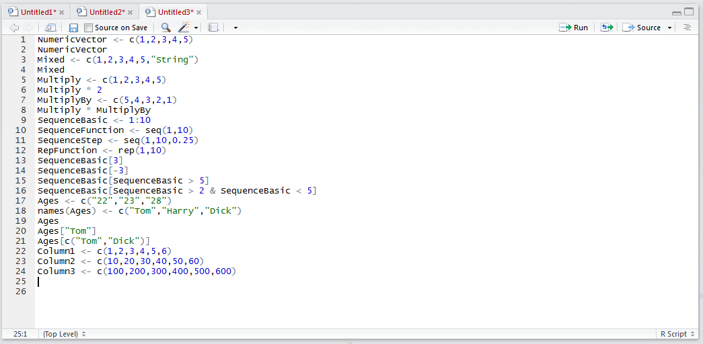This screenshot has height=344, width=703.
Task: Open the dropdown arrow after the notebook icon
Action: point(235,28)
